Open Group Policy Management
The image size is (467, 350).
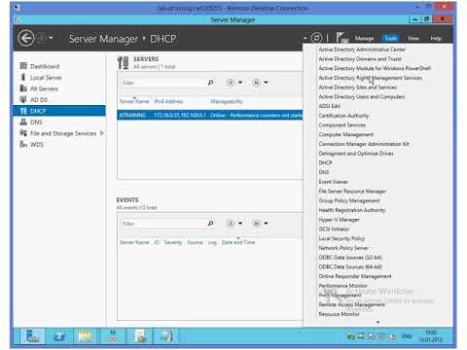[x=349, y=200]
